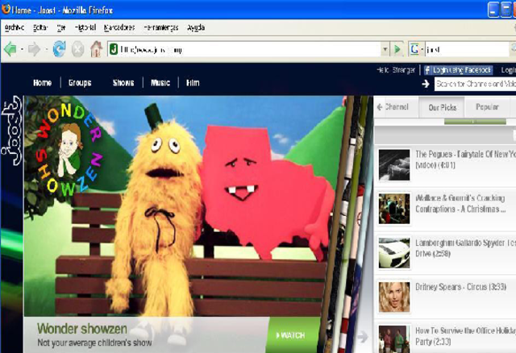This screenshot has height=353, width=516.
Task: Click Britney Spears - Circus title
Action: point(460,287)
